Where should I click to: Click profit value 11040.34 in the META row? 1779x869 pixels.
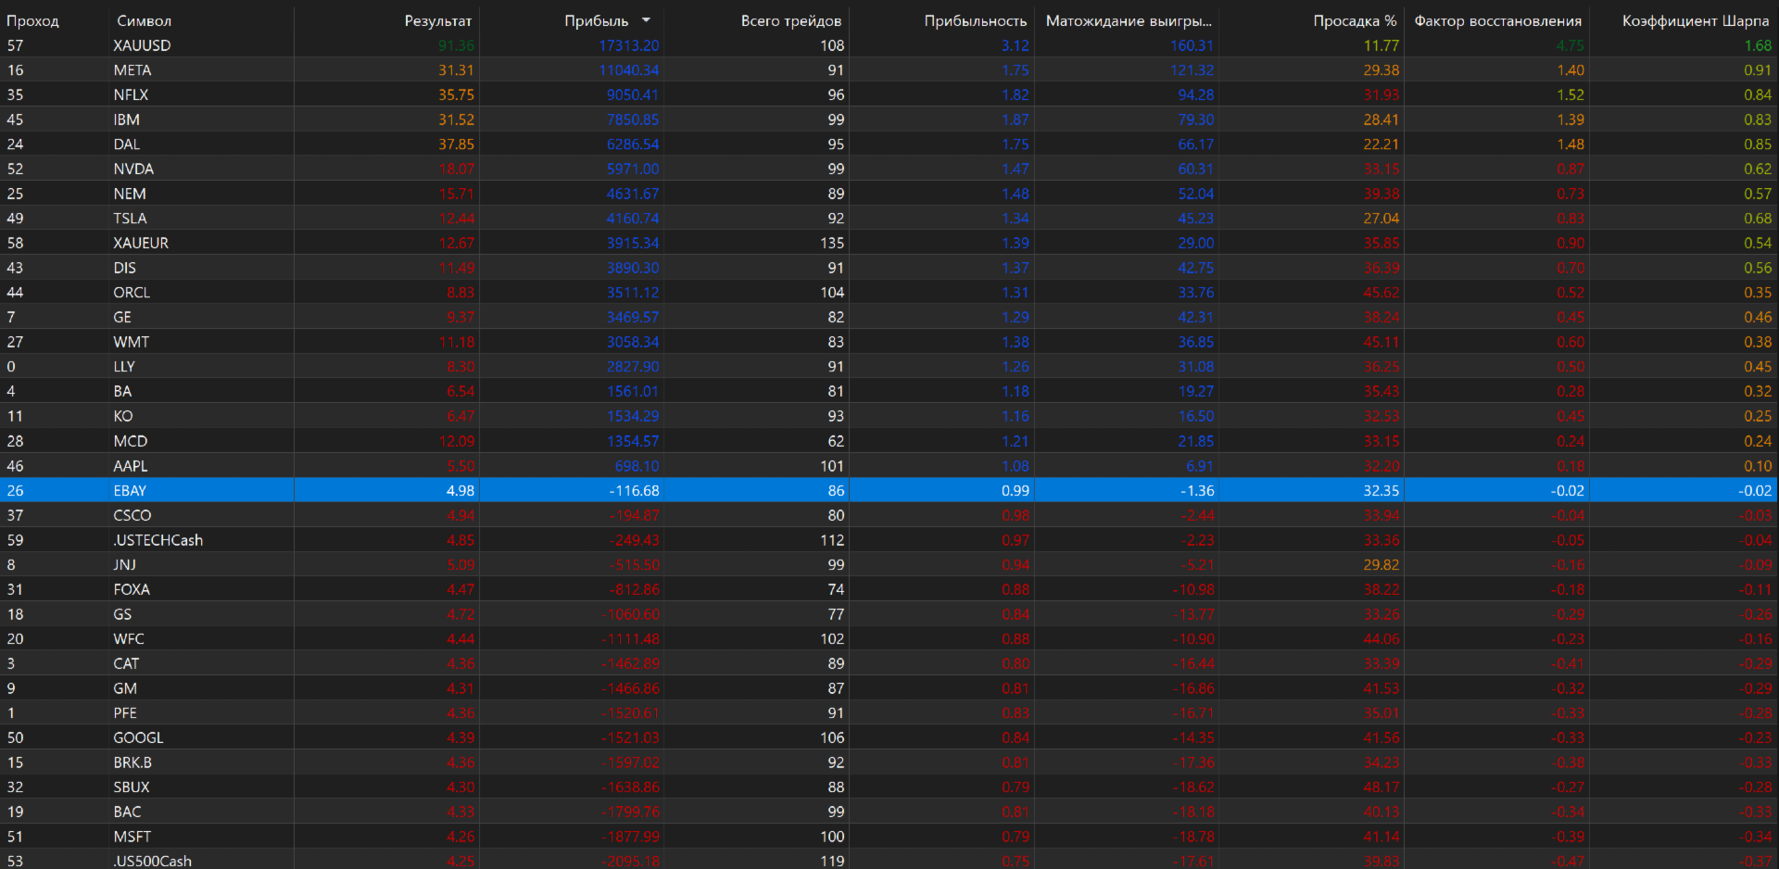[629, 70]
